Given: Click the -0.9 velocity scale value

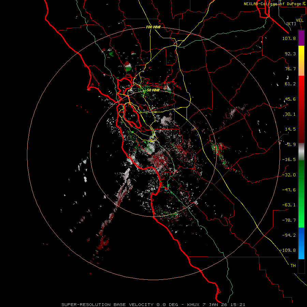Looking at the screenshot, I should click(290, 145).
